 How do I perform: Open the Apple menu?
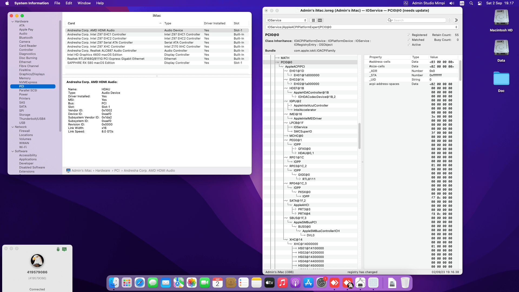(x=7, y=3)
